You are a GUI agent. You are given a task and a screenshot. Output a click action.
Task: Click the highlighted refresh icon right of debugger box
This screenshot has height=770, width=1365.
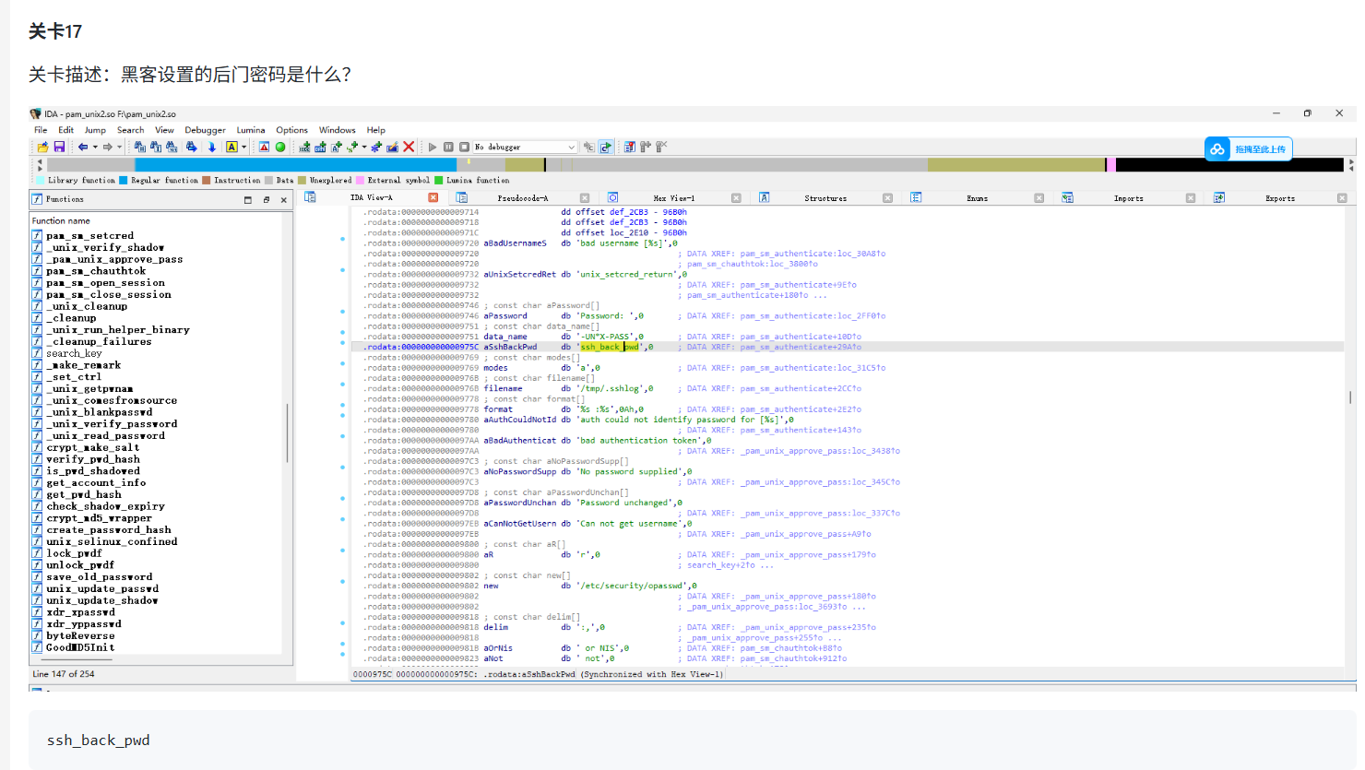[606, 147]
